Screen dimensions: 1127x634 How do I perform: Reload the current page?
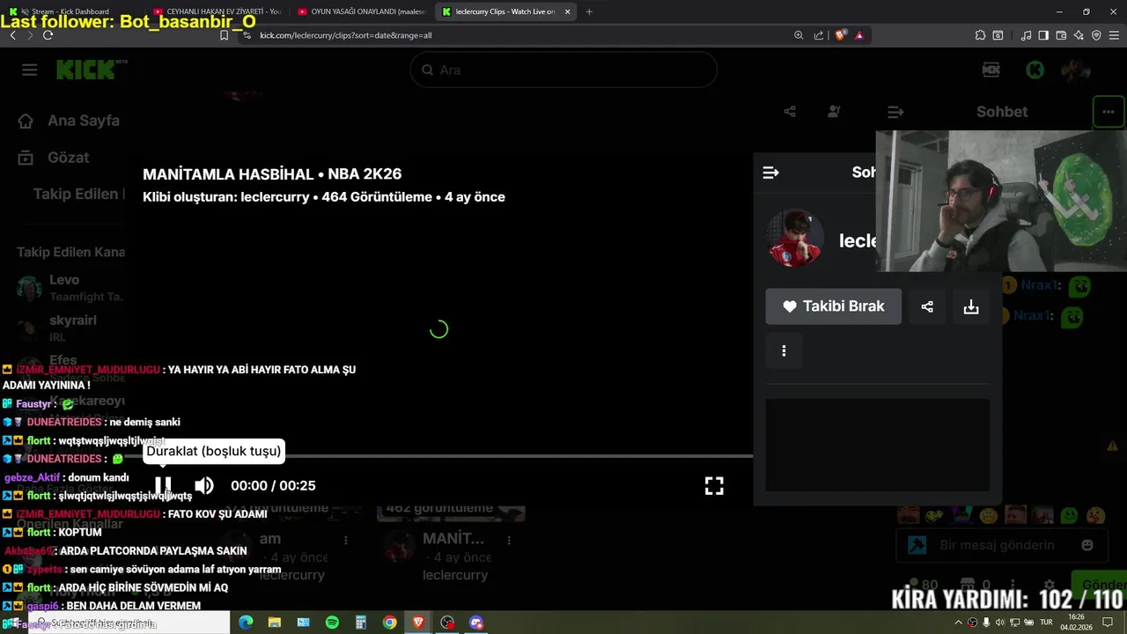click(x=48, y=35)
